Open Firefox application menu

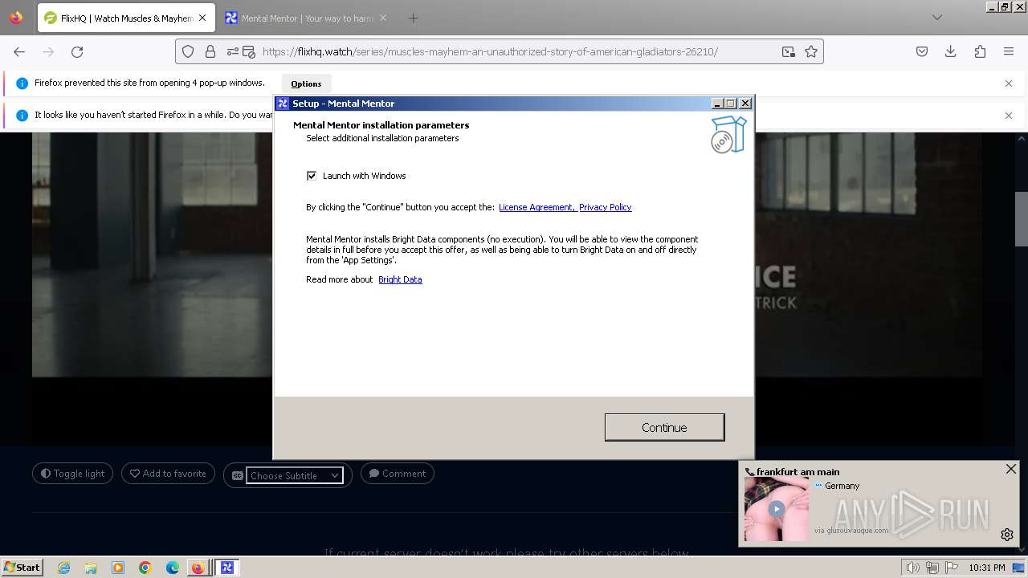(1009, 51)
